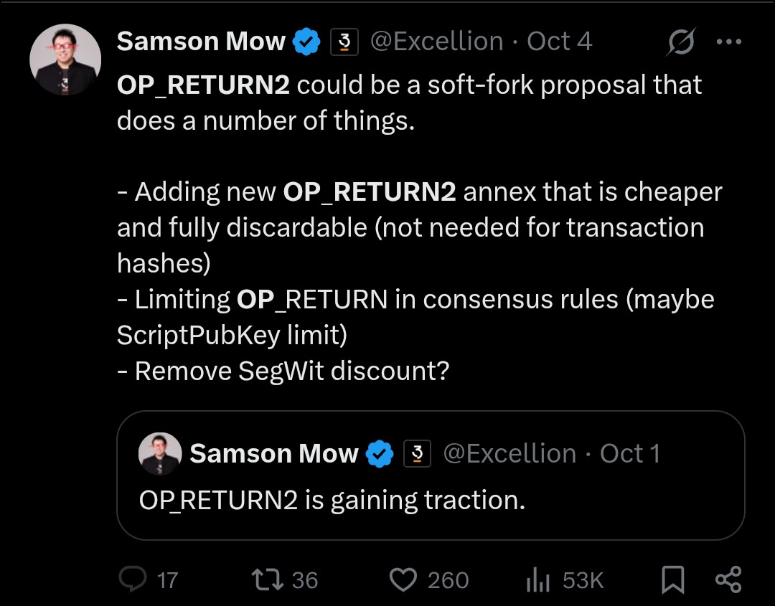Click the affiliation badge in quoted tweet

click(418, 454)
